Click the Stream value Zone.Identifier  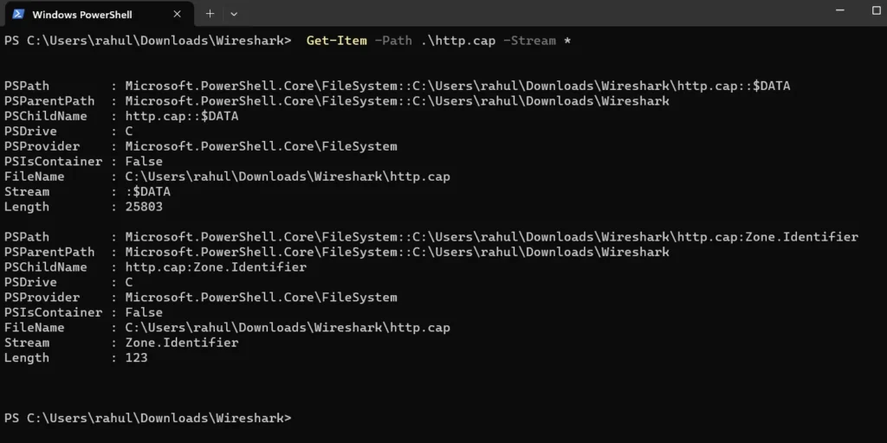point(182,343)
